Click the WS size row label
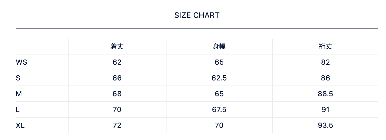The height and width of the screenshot is (140, 386). point(21,62)
